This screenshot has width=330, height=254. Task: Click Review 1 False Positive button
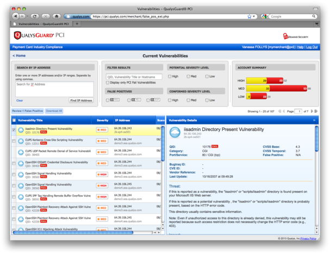28,111
